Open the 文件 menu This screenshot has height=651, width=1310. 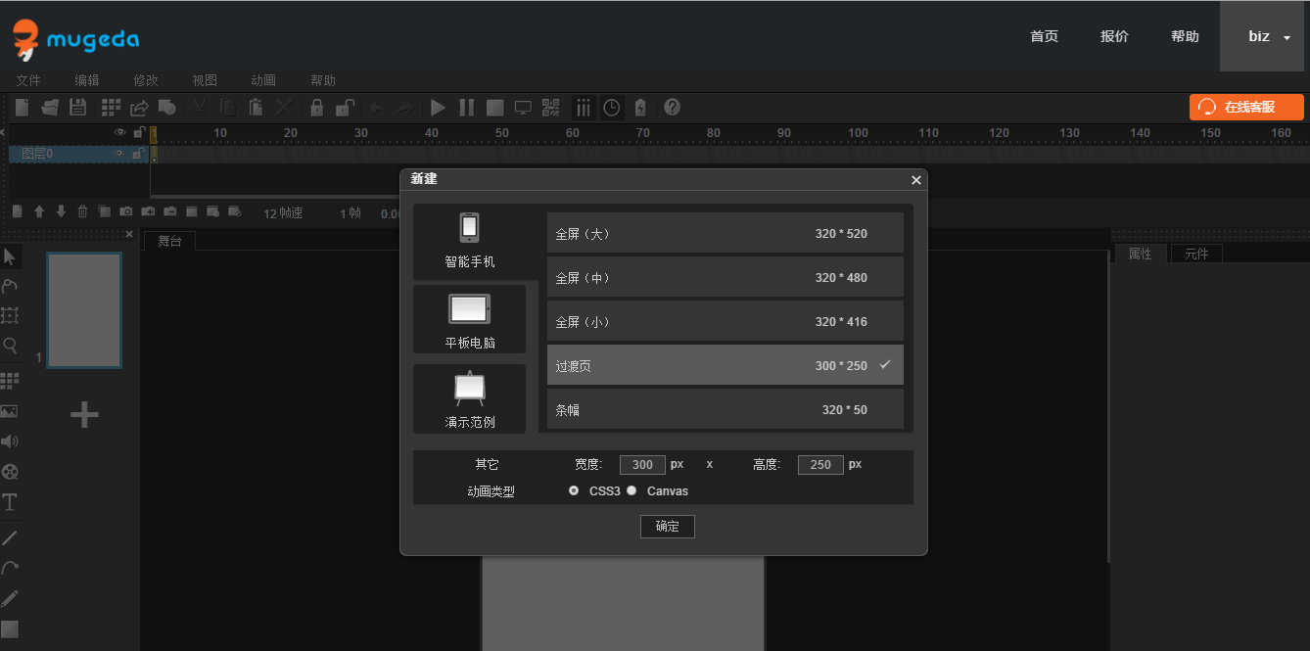tap(28, 80)
